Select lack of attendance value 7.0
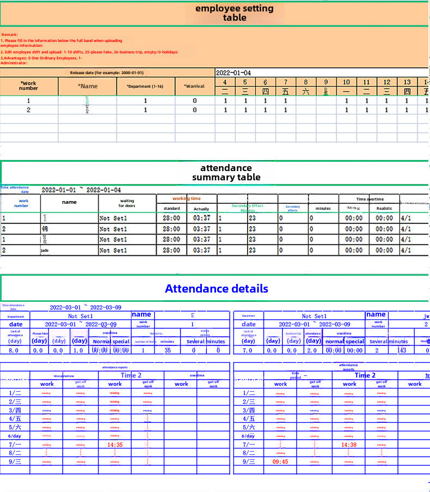Viewport: 430px width, 492px height. tap(247, 350)
